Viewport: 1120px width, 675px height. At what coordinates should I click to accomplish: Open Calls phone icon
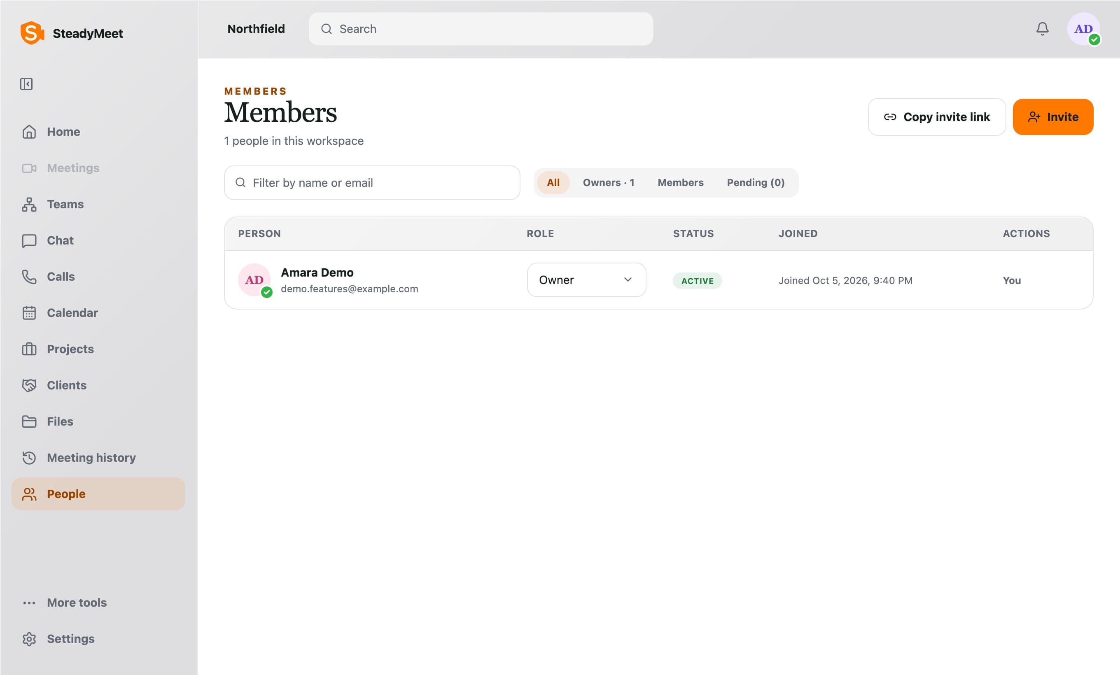coord(29,277)
